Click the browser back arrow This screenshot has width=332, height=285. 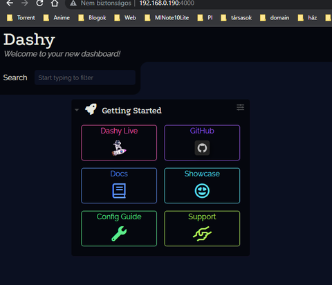[10, 3]
